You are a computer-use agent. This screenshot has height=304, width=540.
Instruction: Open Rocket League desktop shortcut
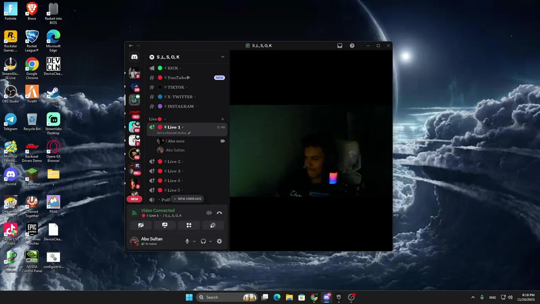pos(32,41)
